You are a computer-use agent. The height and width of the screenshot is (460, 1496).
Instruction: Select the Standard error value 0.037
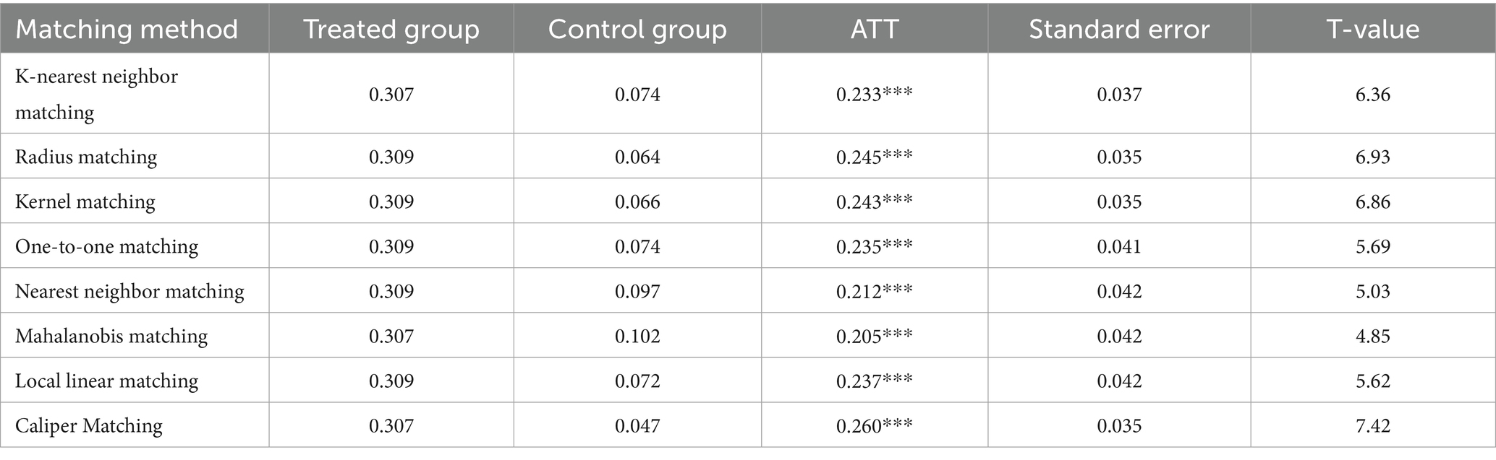pos(1119,95)
